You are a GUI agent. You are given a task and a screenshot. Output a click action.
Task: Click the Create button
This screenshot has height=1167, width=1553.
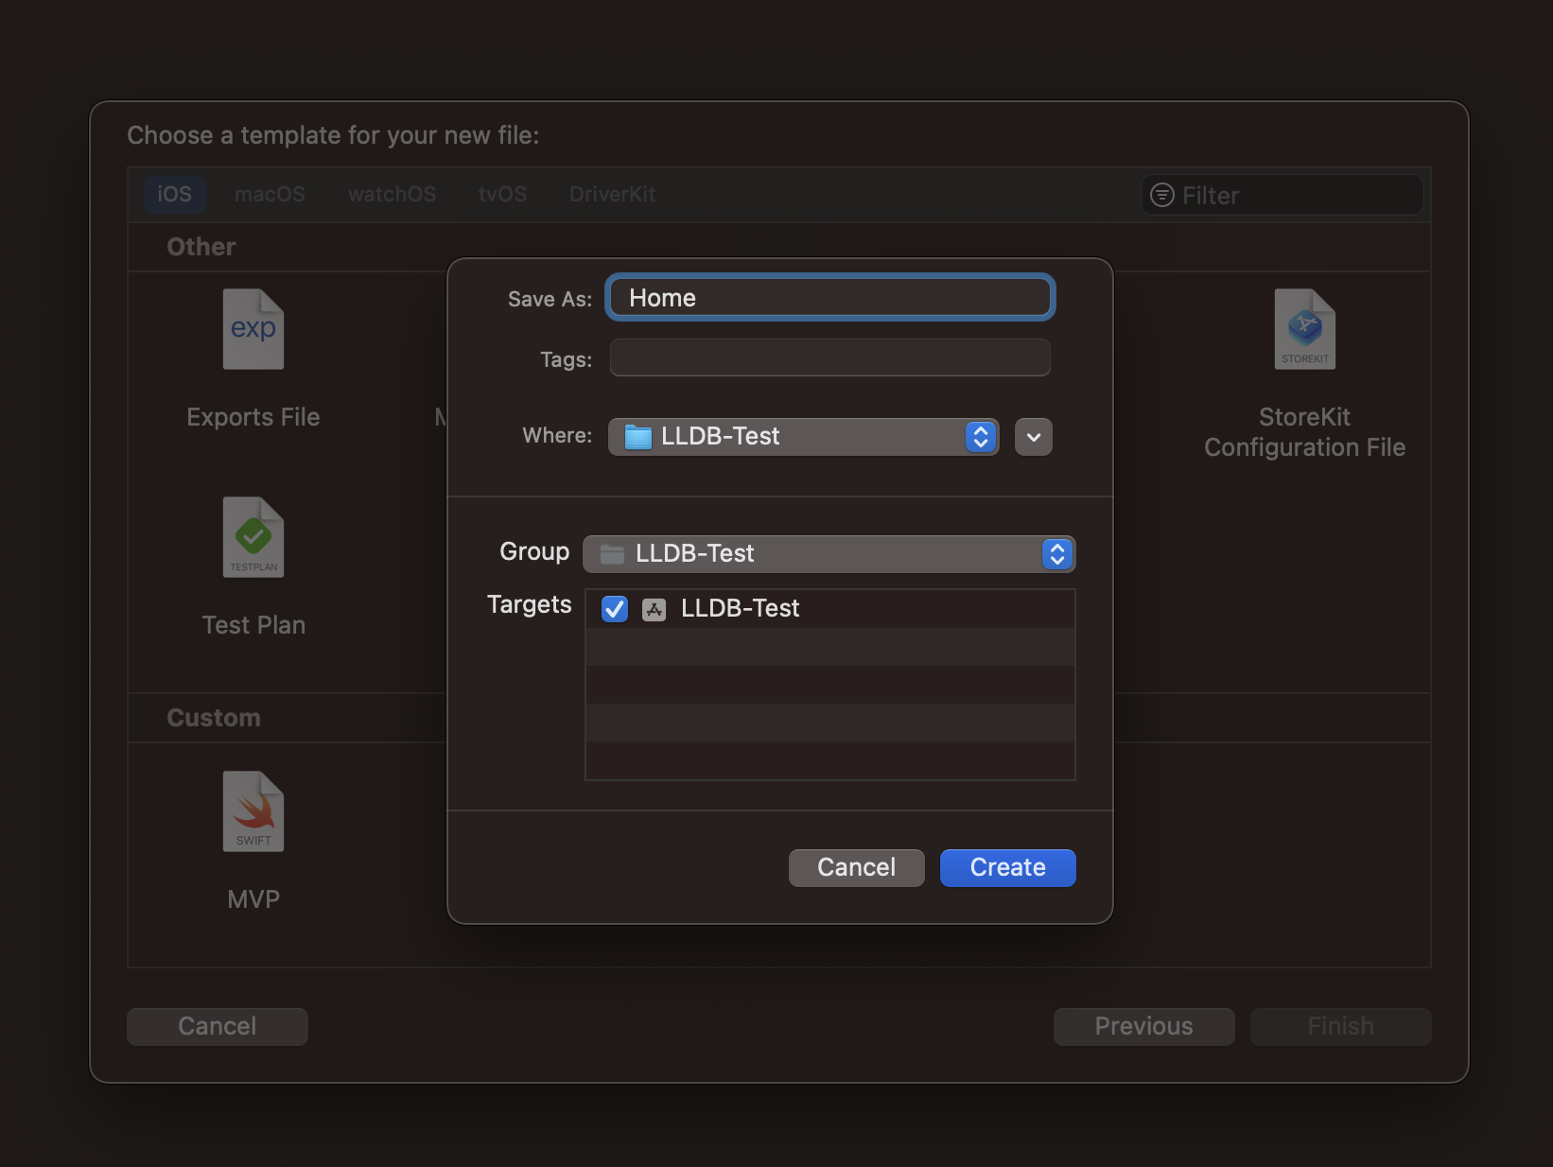tap(1006, 867)
